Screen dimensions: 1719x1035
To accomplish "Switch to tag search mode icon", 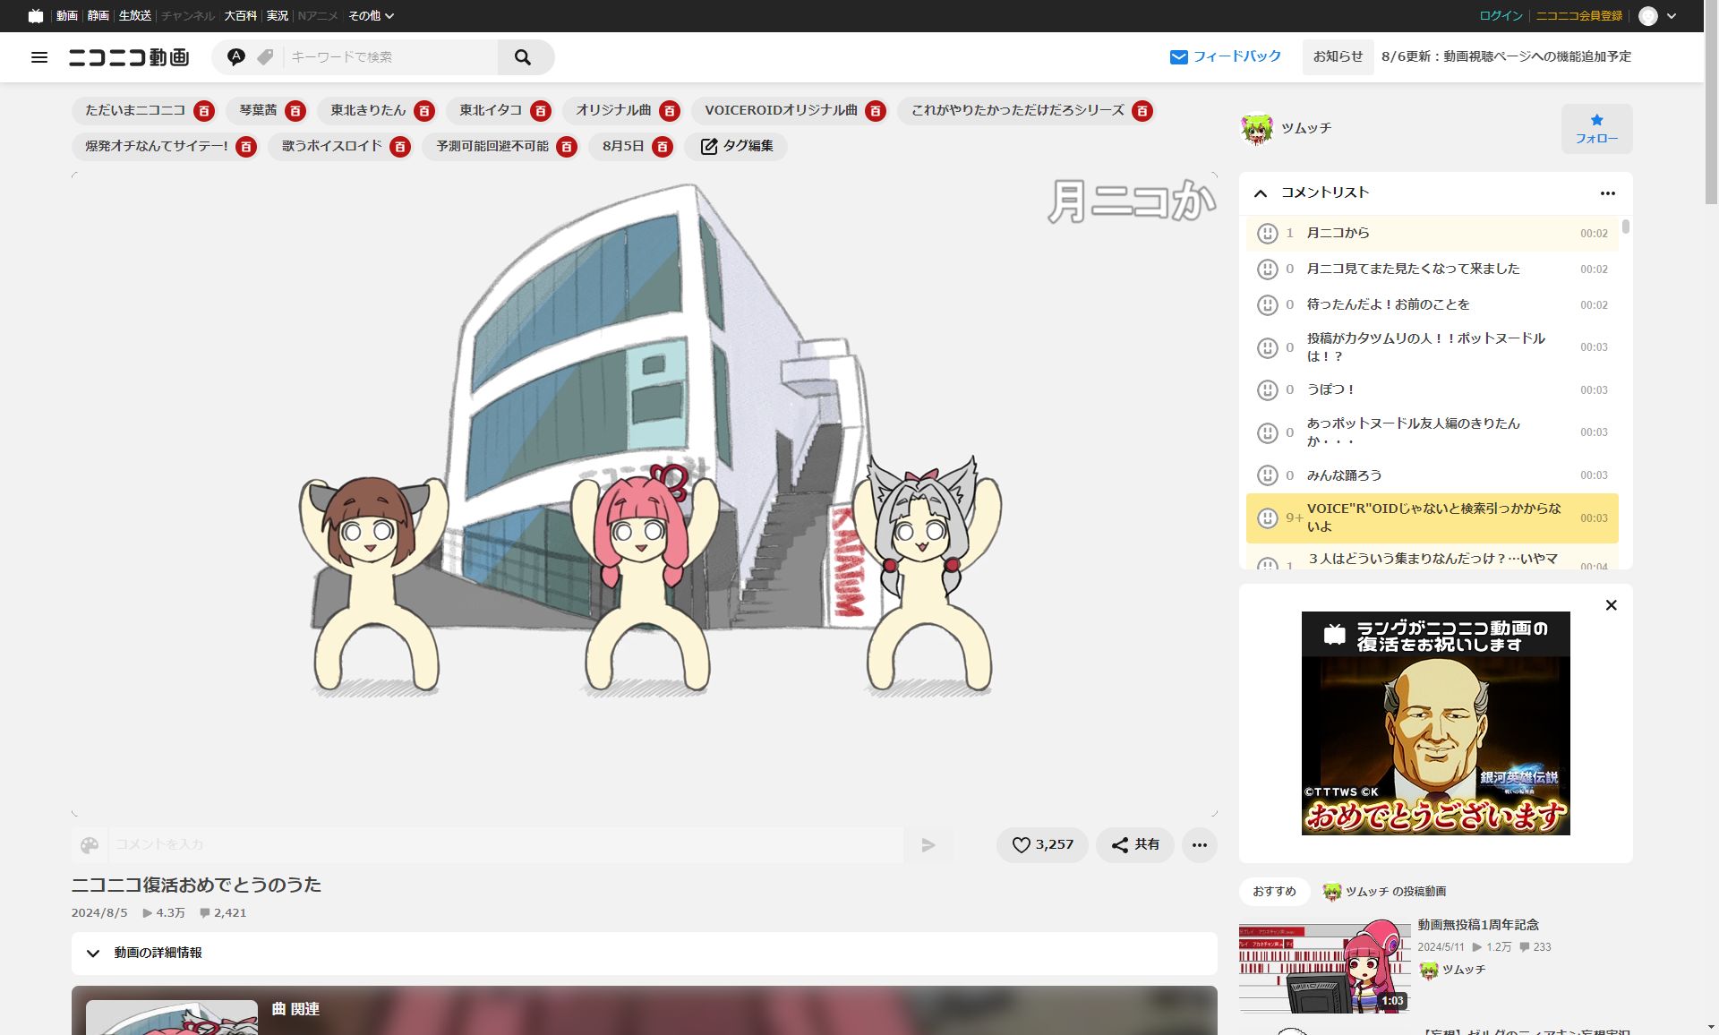I will click(265, 57).
